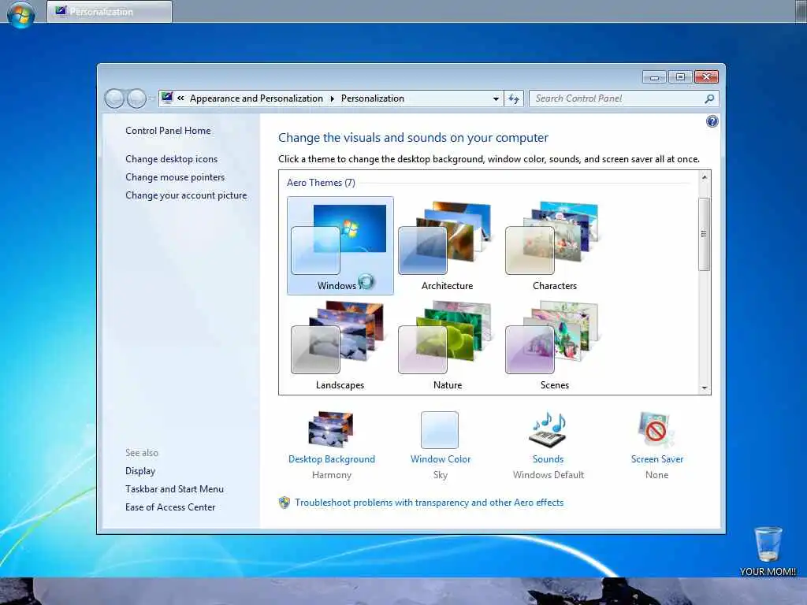Open Change your account picture link
The height and width of the screenshot is (605, 807).
(x=186, y=195)
